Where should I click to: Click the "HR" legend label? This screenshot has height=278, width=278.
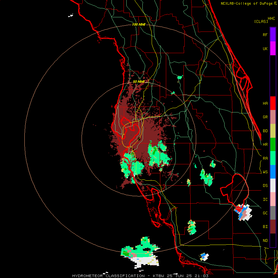click(x=265, y=145)
